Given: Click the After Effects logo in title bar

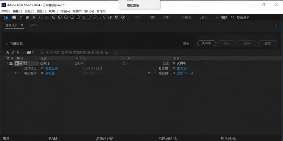Looking at the screenshot, I should [x=3, y=5].
